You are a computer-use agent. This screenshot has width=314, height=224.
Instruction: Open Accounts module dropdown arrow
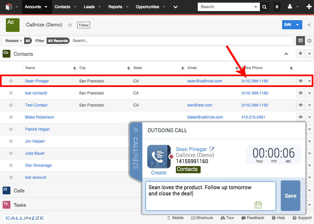click(46, 7)
